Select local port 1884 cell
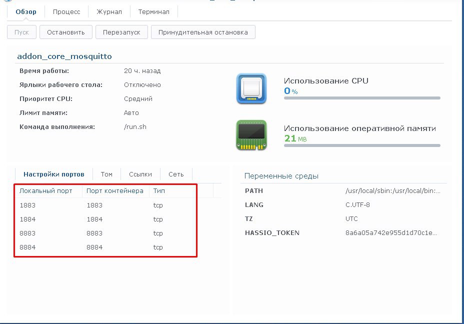The width and height of the screenshot is (464, 324). point(27,219)
